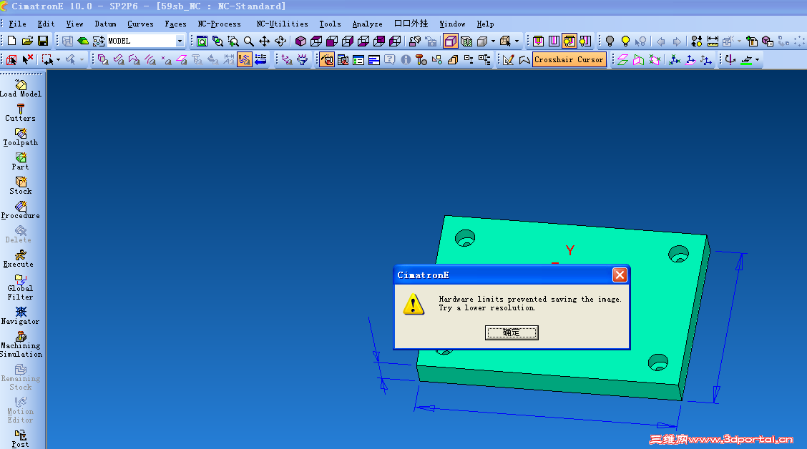Open the Navigator from the sidebar

[21, 316]
